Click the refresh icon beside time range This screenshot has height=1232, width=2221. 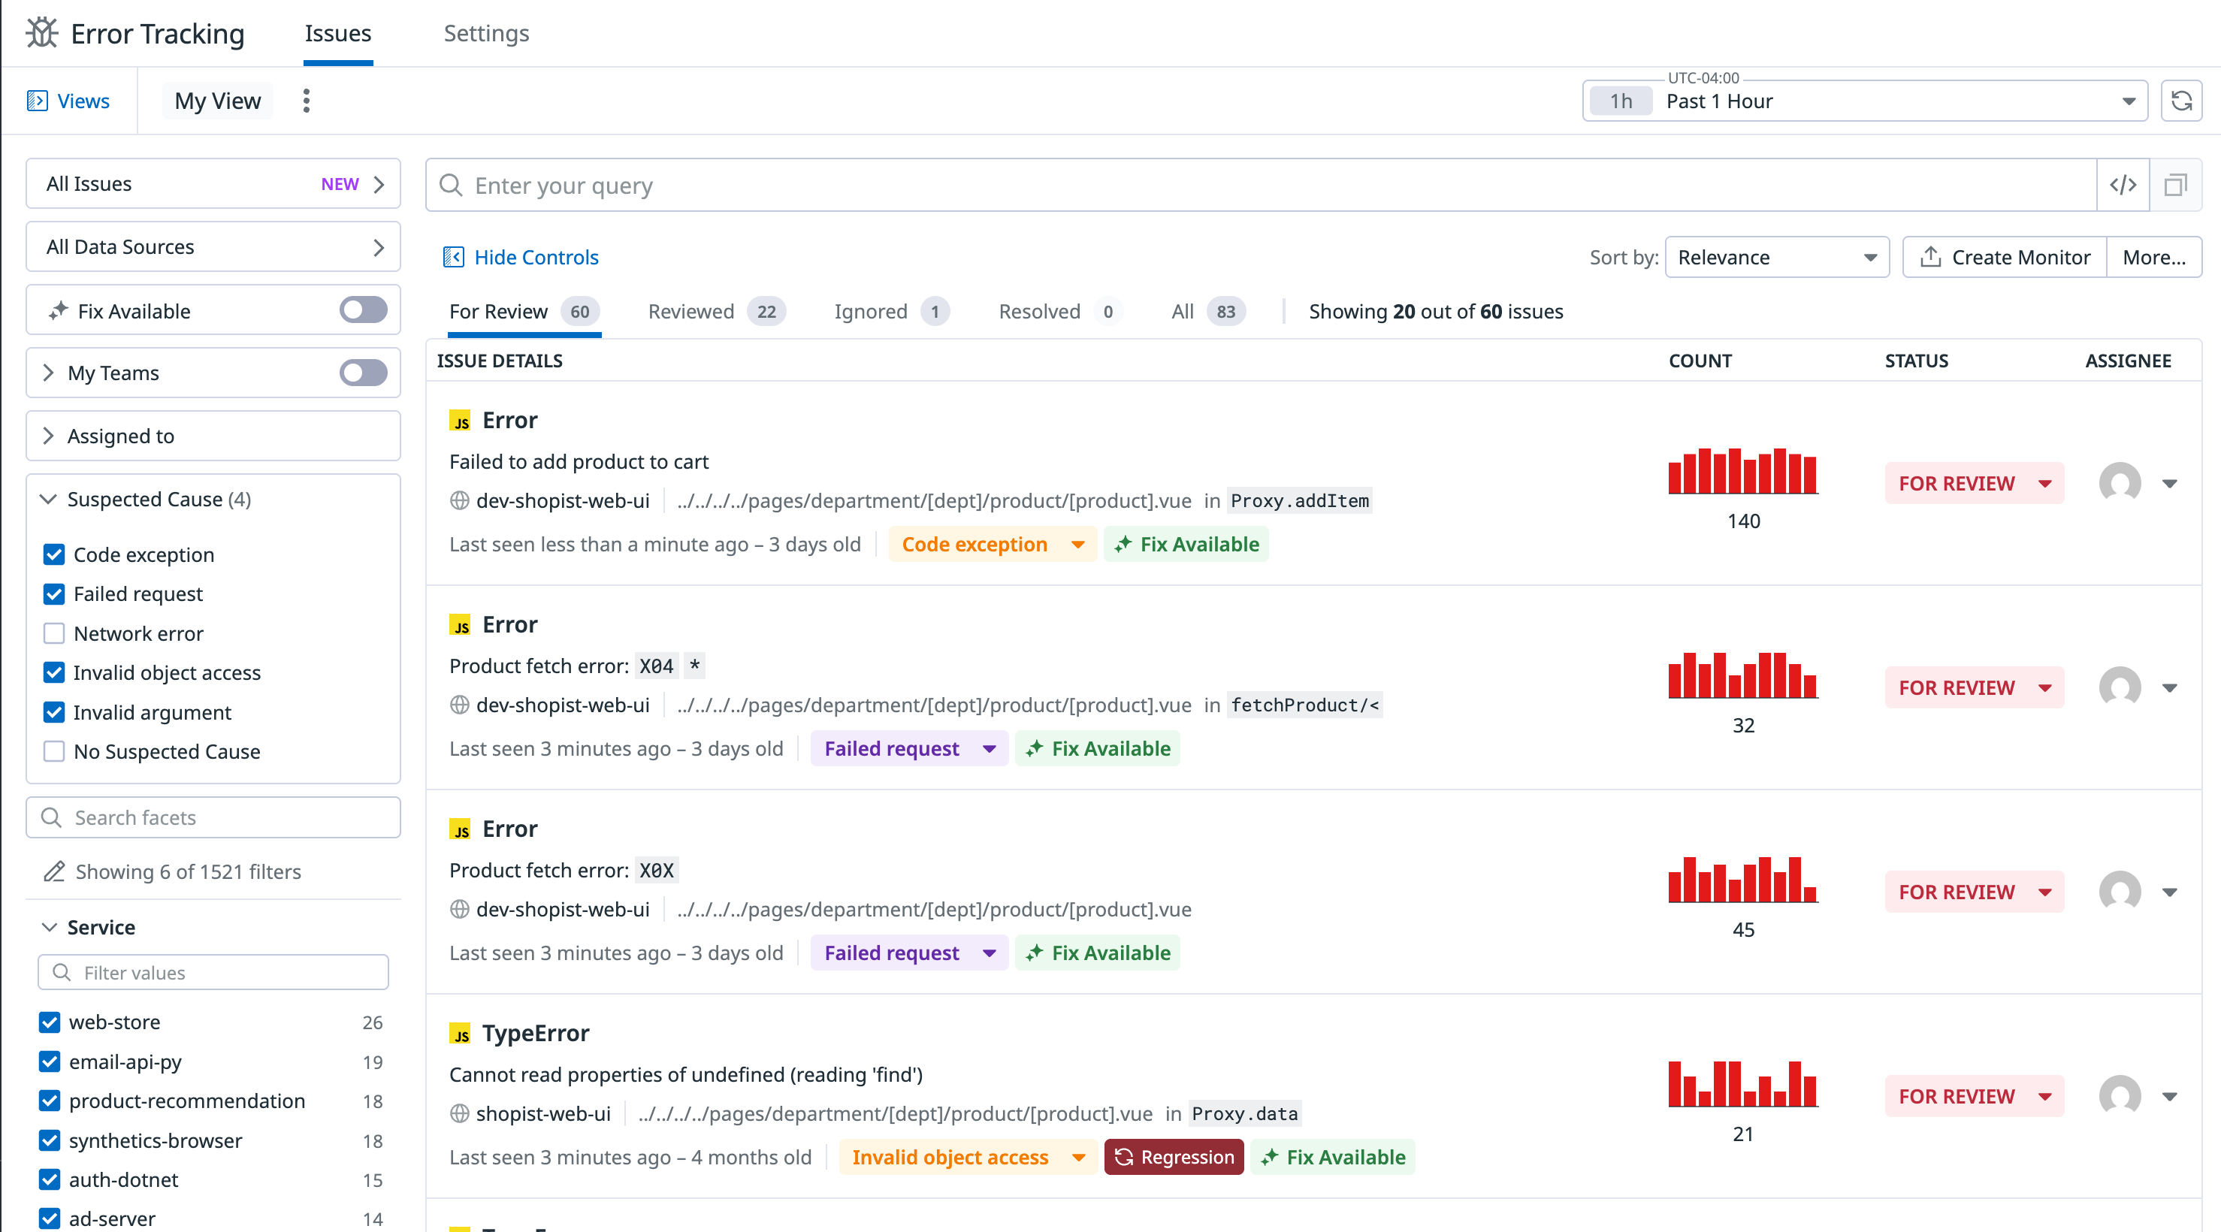tap(2180, 101)
